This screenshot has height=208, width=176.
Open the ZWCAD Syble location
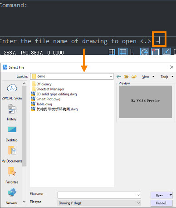(12, 92)
